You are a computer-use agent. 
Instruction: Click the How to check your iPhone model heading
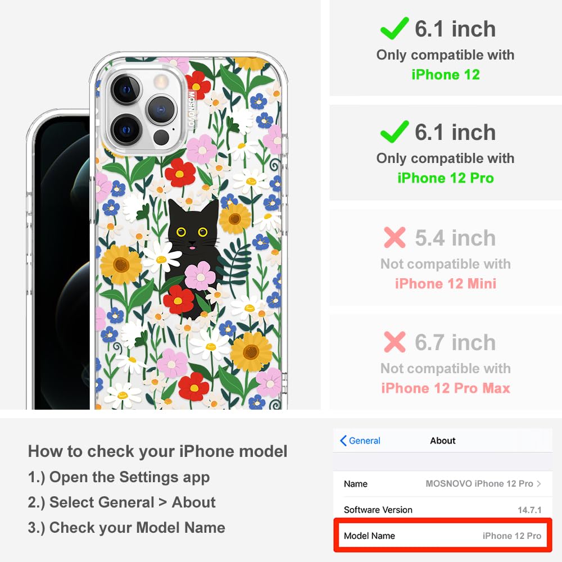158,451
